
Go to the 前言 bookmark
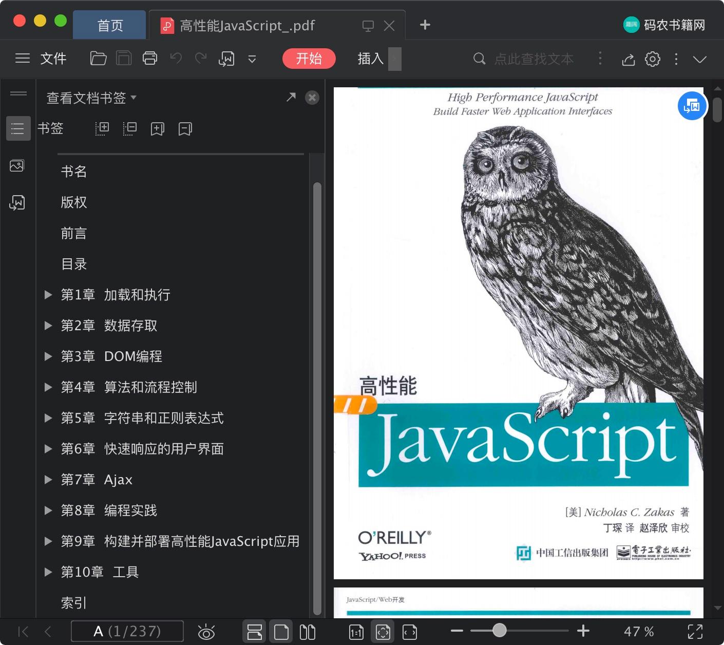click(74, 233)
